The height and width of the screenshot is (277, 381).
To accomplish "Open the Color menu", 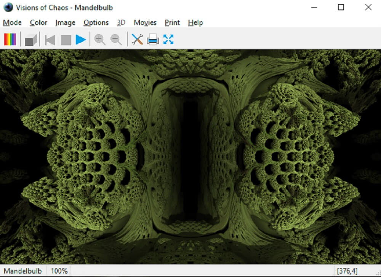I will 38,23.
